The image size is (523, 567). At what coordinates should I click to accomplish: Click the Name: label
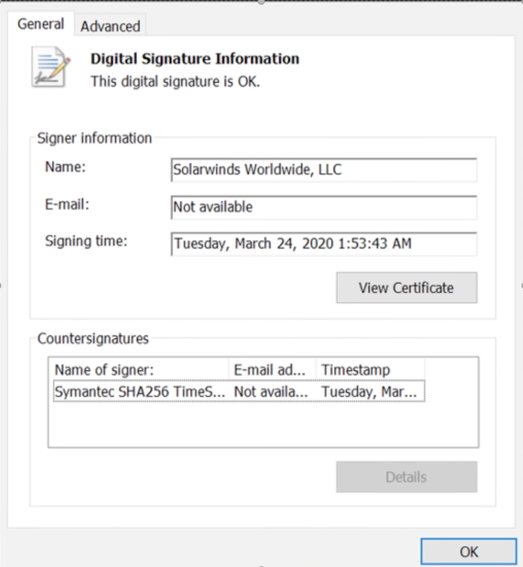pyautogui.click(x=65, y=167)
